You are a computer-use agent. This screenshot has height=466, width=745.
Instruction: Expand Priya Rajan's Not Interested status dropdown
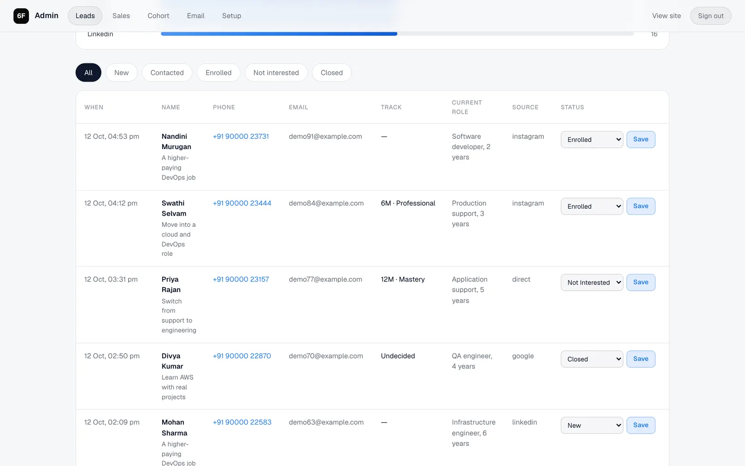[592, 282]
